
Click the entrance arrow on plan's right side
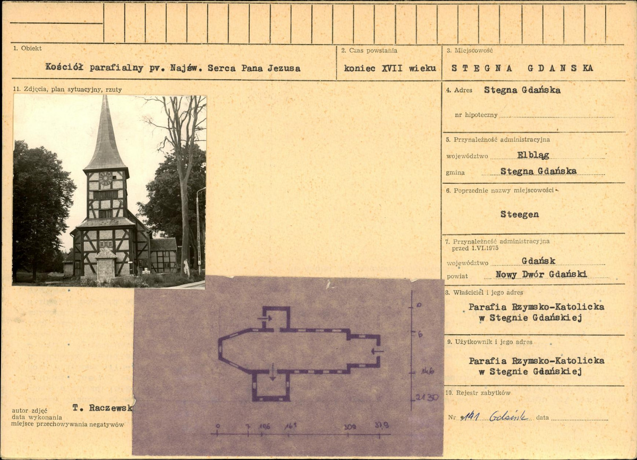pos(377,350)
